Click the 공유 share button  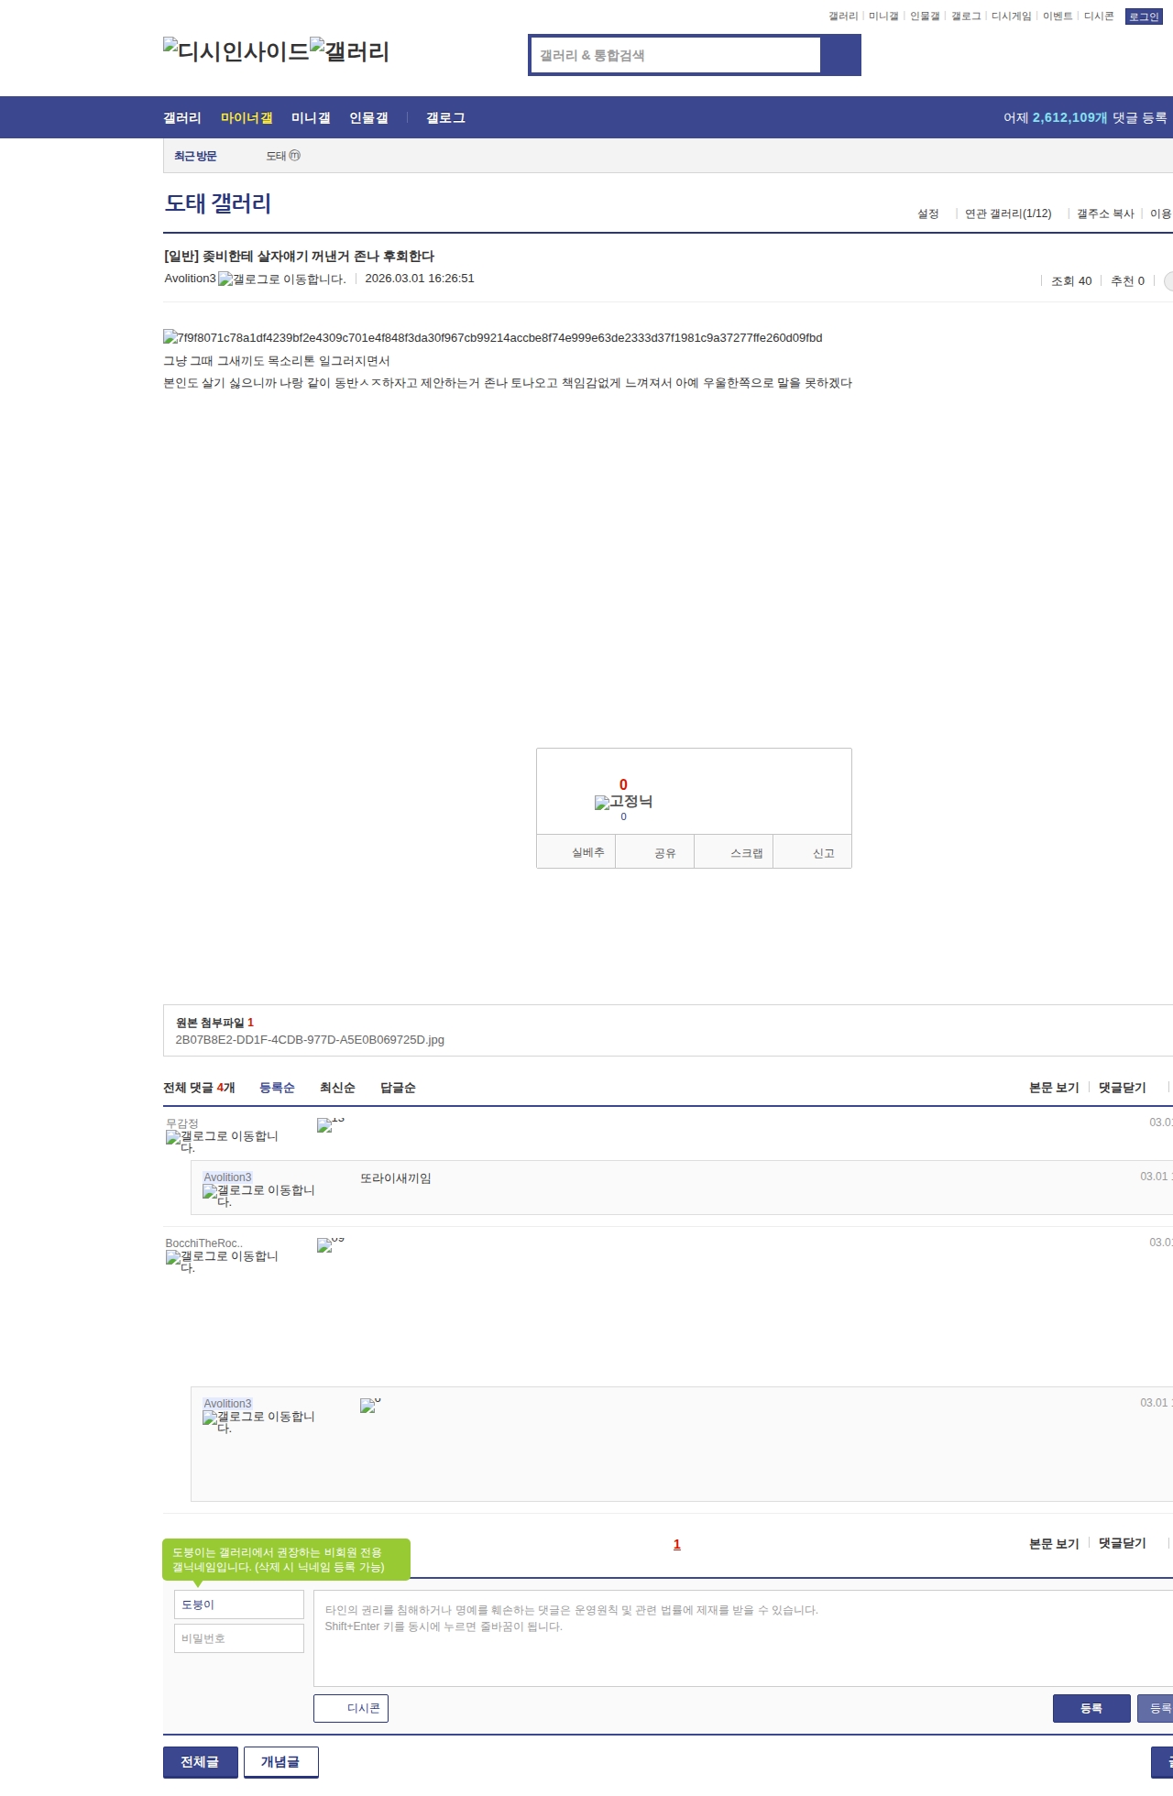tap(654, 852)
